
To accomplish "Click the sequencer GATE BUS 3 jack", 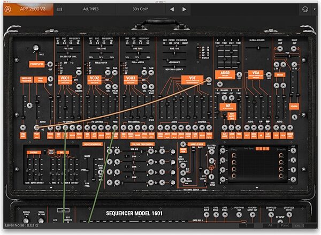I will [x=225, y=215].
